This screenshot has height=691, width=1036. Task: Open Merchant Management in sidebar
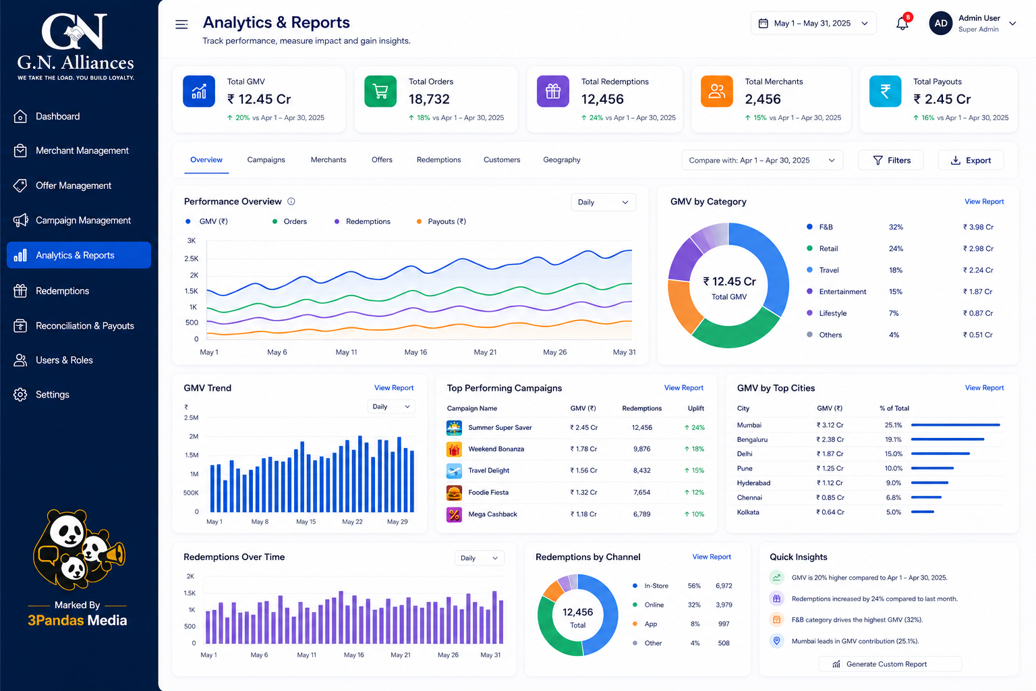[x=79, y=150]
